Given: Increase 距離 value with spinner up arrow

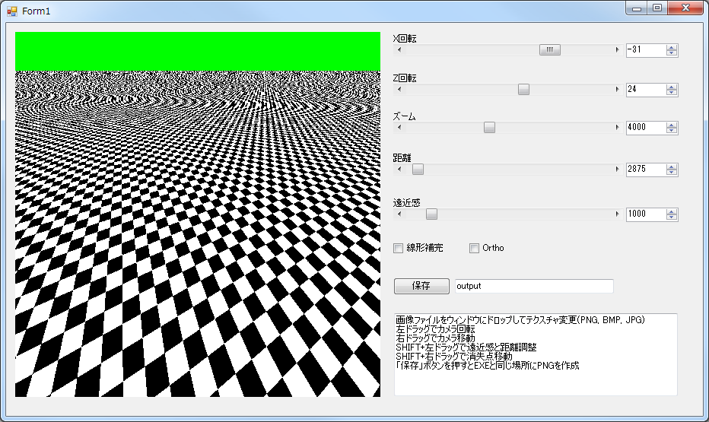Looking at the screenshot, I should (672, 167).
